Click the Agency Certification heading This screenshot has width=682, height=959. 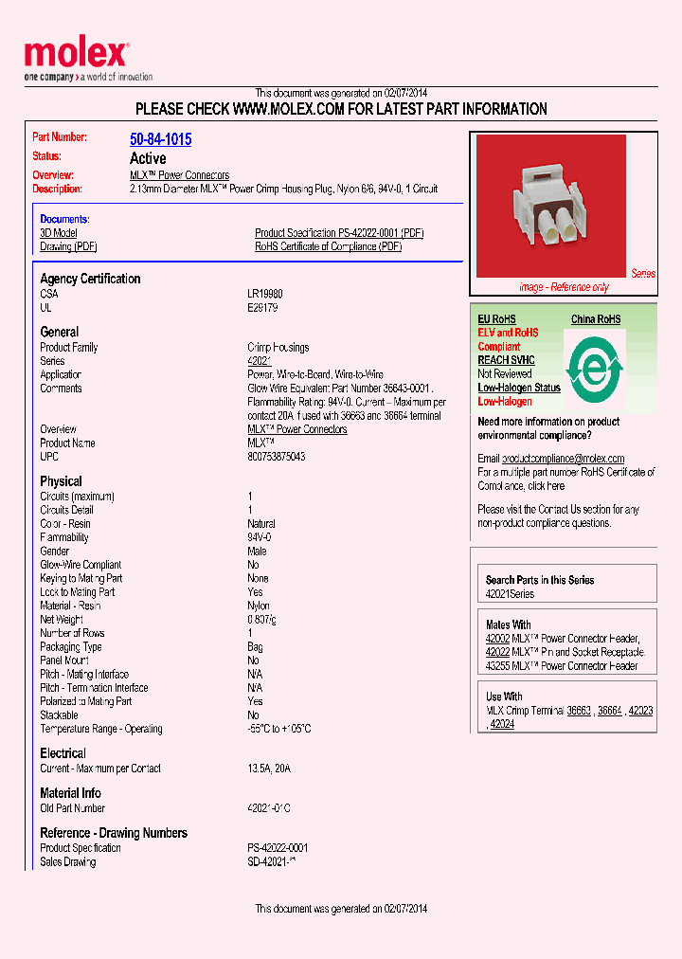point(90,279)
